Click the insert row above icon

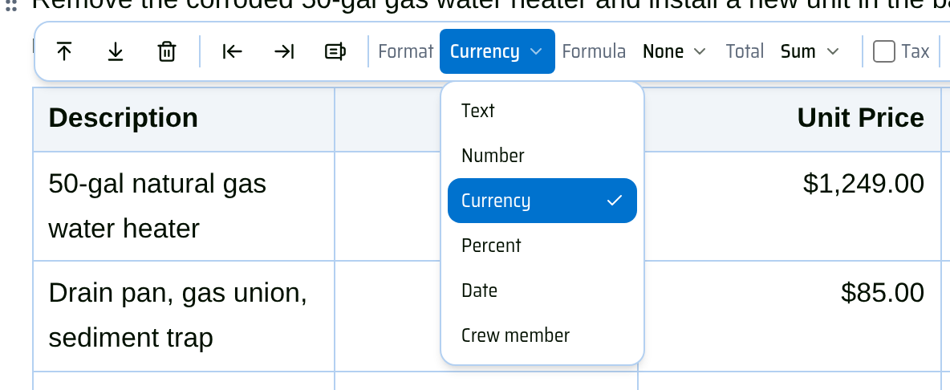click(x=63, y=51)
